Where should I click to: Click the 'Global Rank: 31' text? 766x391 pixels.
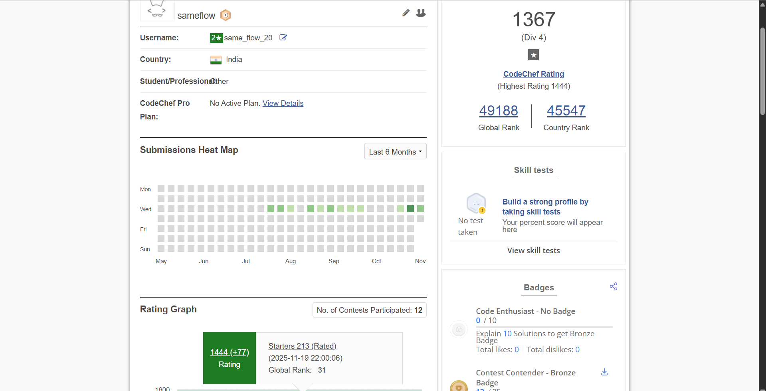297,370
